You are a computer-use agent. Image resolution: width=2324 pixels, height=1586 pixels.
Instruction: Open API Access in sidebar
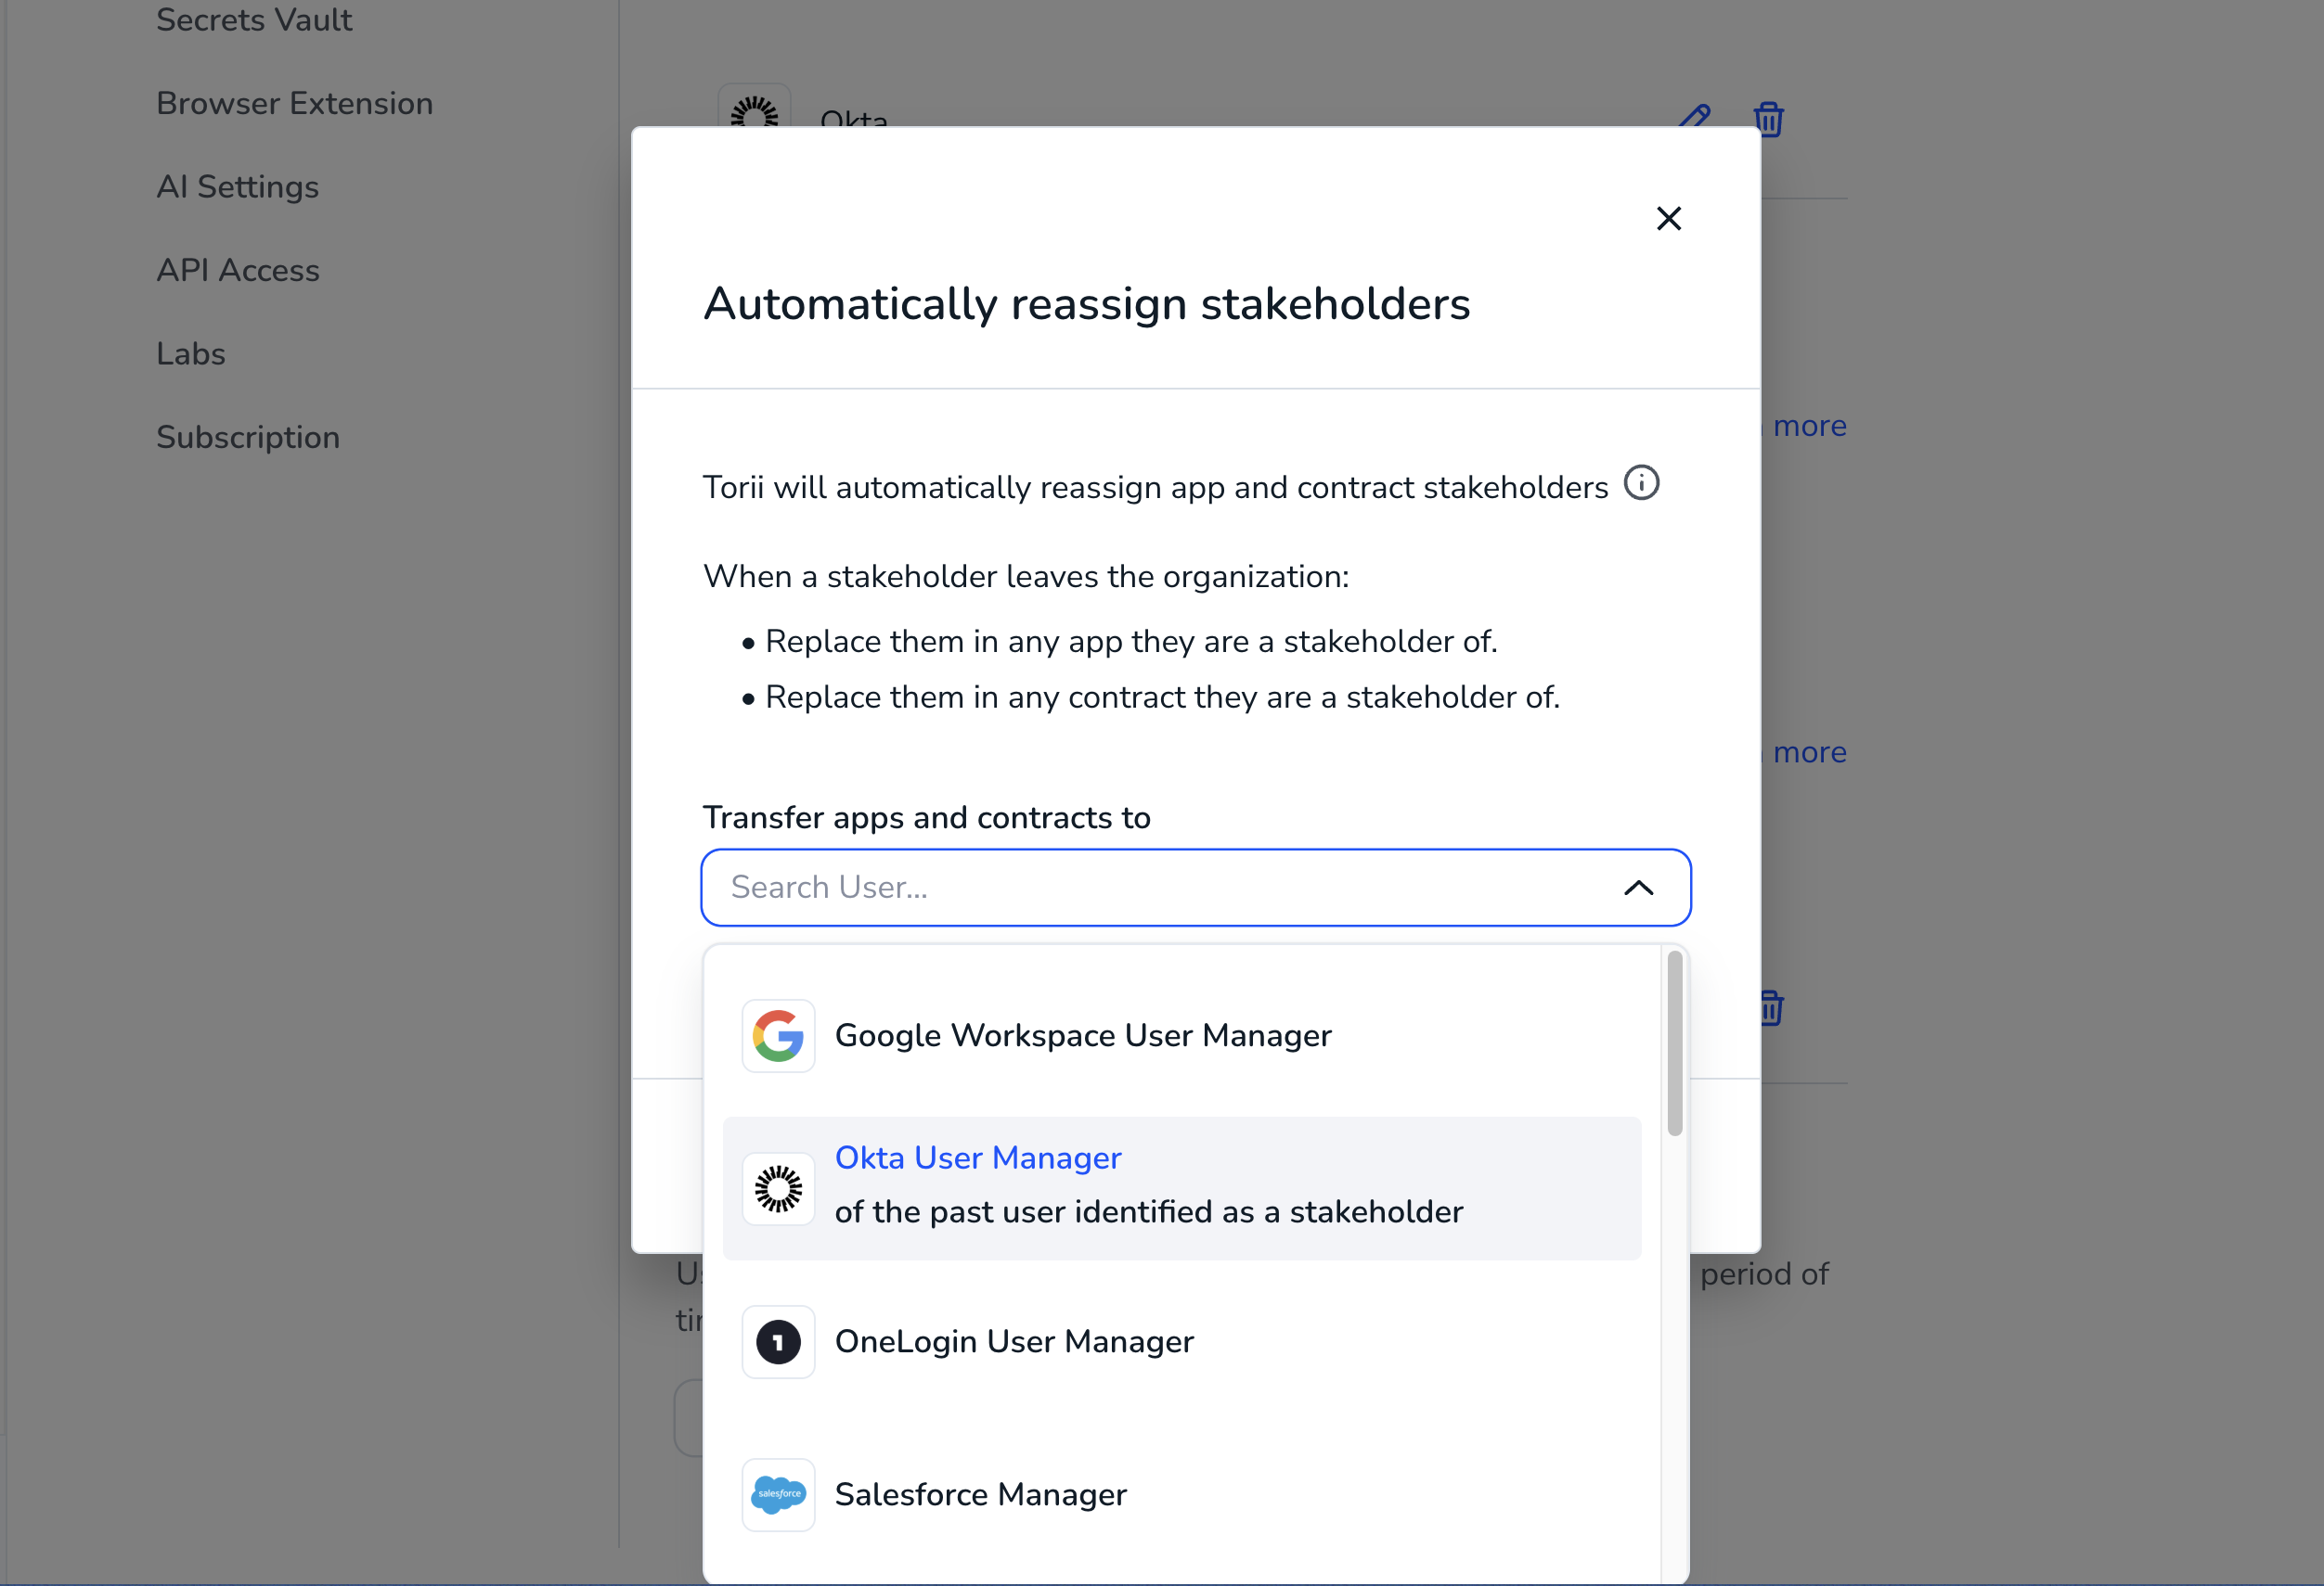pyautogui.click(x=238, y=270)
